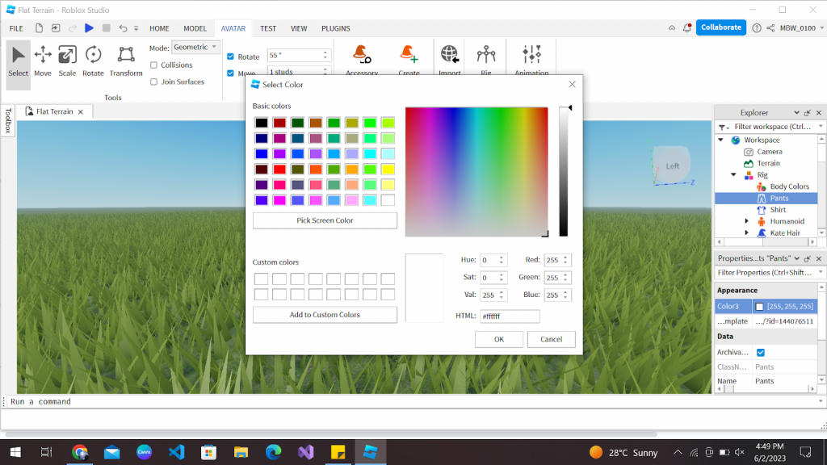Open the Accessory tool in the Avatar ribbon

coord(361,57)
